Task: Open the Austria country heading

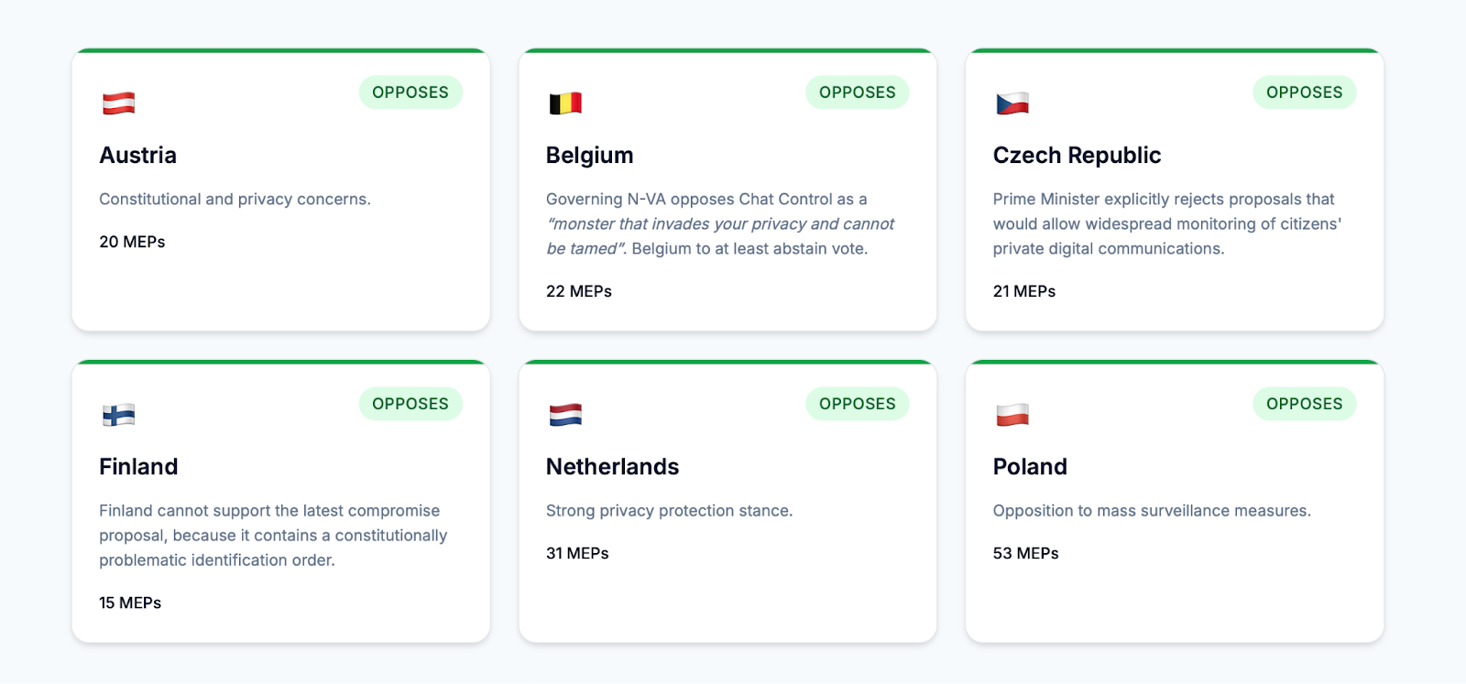Action: (138, 156)
